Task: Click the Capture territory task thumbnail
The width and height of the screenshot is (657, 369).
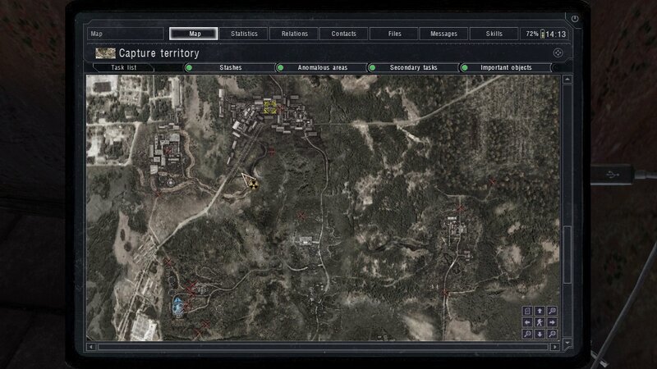Action: [x=105, y=53]
